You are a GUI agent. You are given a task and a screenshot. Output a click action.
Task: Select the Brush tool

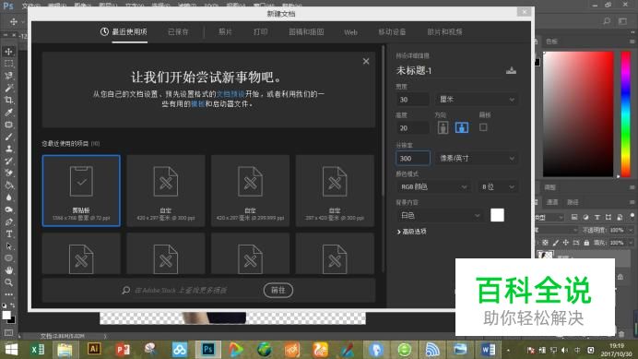(8, 137)
